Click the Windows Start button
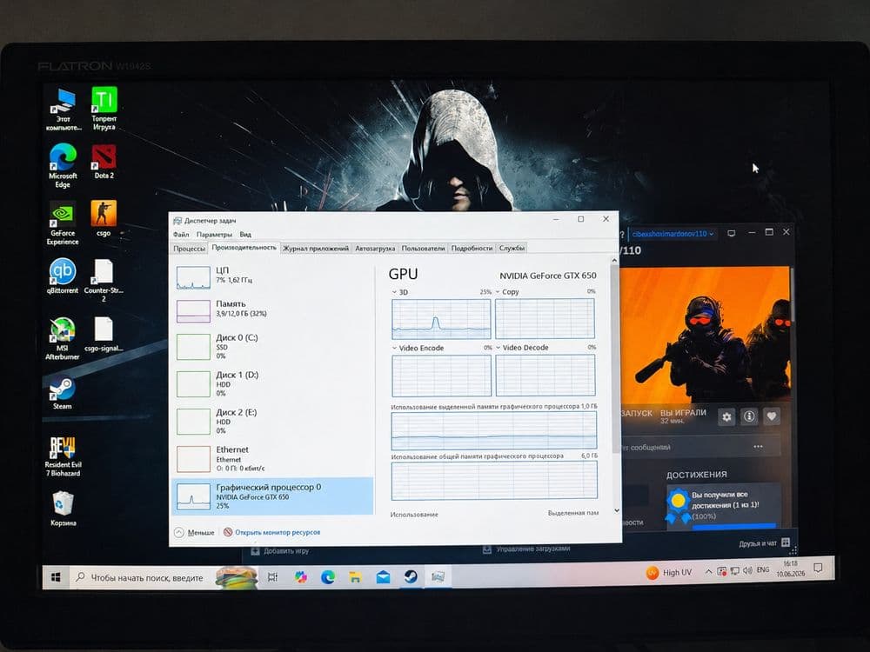The height and width of the screenshot is (652, 870). click(56, 578)
